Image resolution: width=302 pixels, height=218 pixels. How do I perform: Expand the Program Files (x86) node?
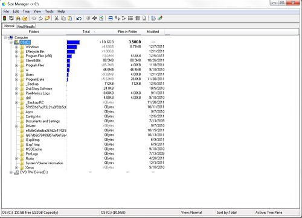click(x=16, y=56)
